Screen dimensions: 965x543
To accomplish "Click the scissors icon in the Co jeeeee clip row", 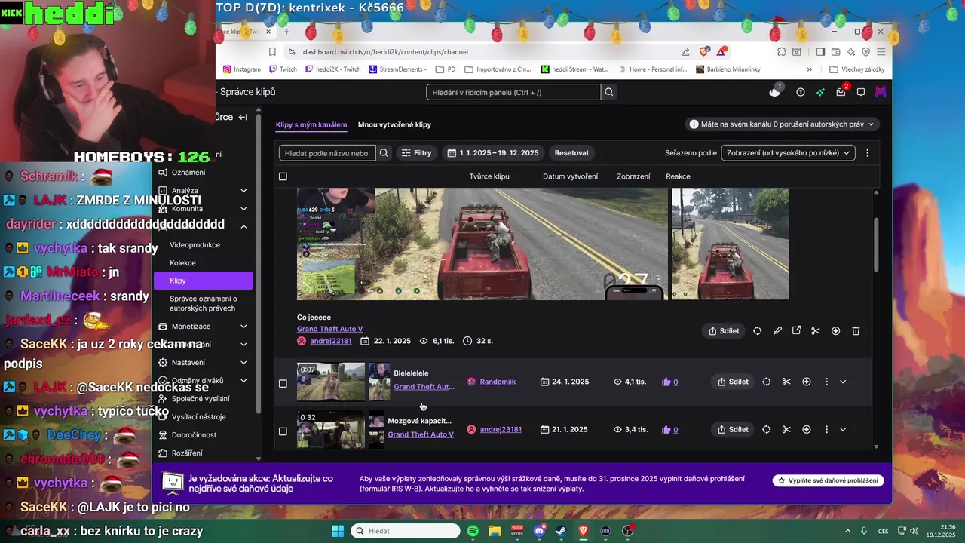I will click(815, 330).
